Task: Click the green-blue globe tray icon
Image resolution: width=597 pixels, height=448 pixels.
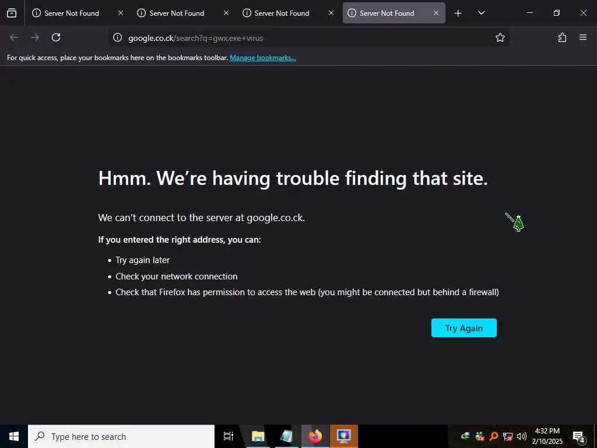Action: click(x=465, y=436)
